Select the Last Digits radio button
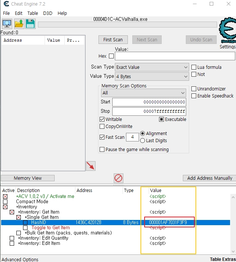Viewport: 236px width, 262px height. 142,141
